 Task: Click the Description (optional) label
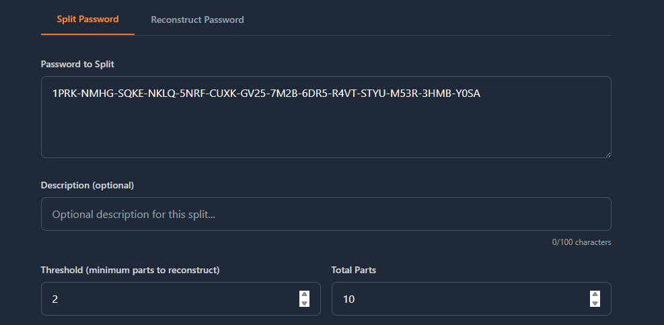[87, 185]
